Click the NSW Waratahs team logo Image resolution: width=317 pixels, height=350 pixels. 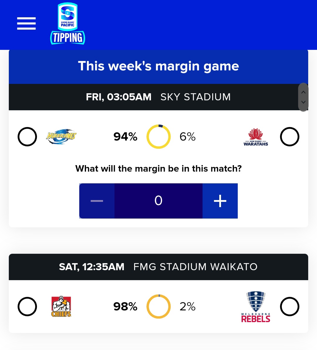(x=256, y=137)
